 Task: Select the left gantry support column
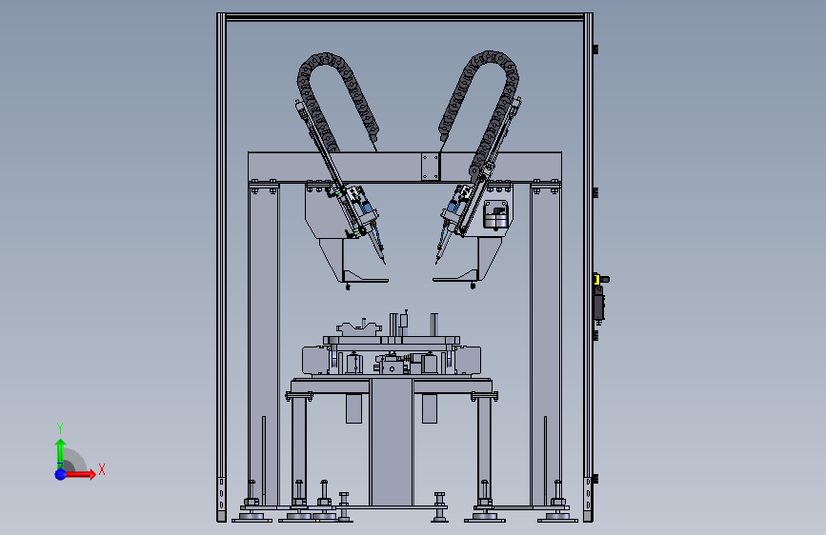(264, 343)
